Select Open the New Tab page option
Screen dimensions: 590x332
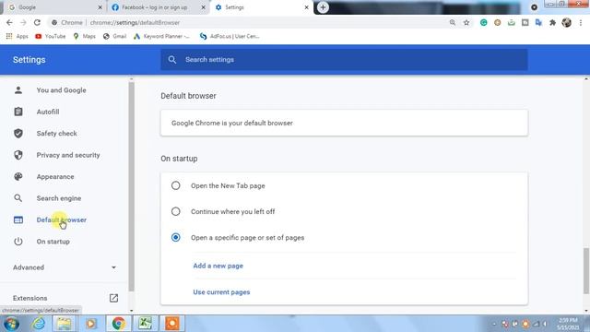pos(176,185)
